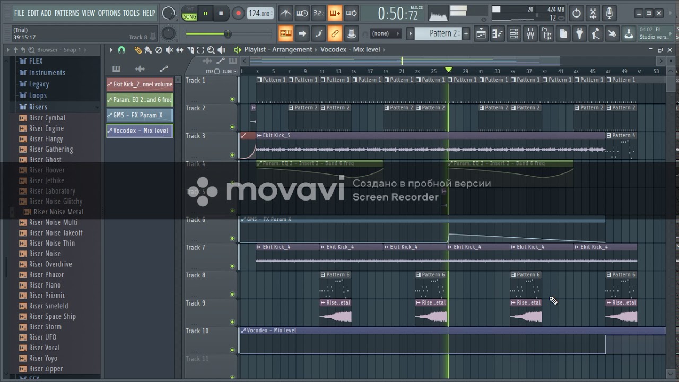The image size is (679, 382).
Task: Toggle playlist snap magnet icon
Action: click(121, 50)
